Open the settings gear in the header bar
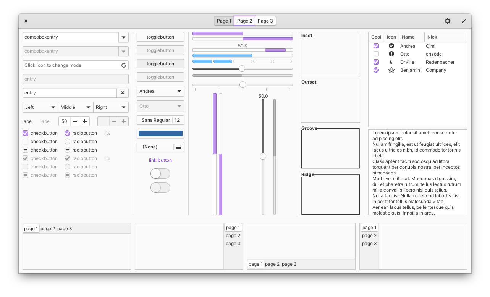Screen dimensions: 490x297 pyautogui.click(x=448, y=21)
